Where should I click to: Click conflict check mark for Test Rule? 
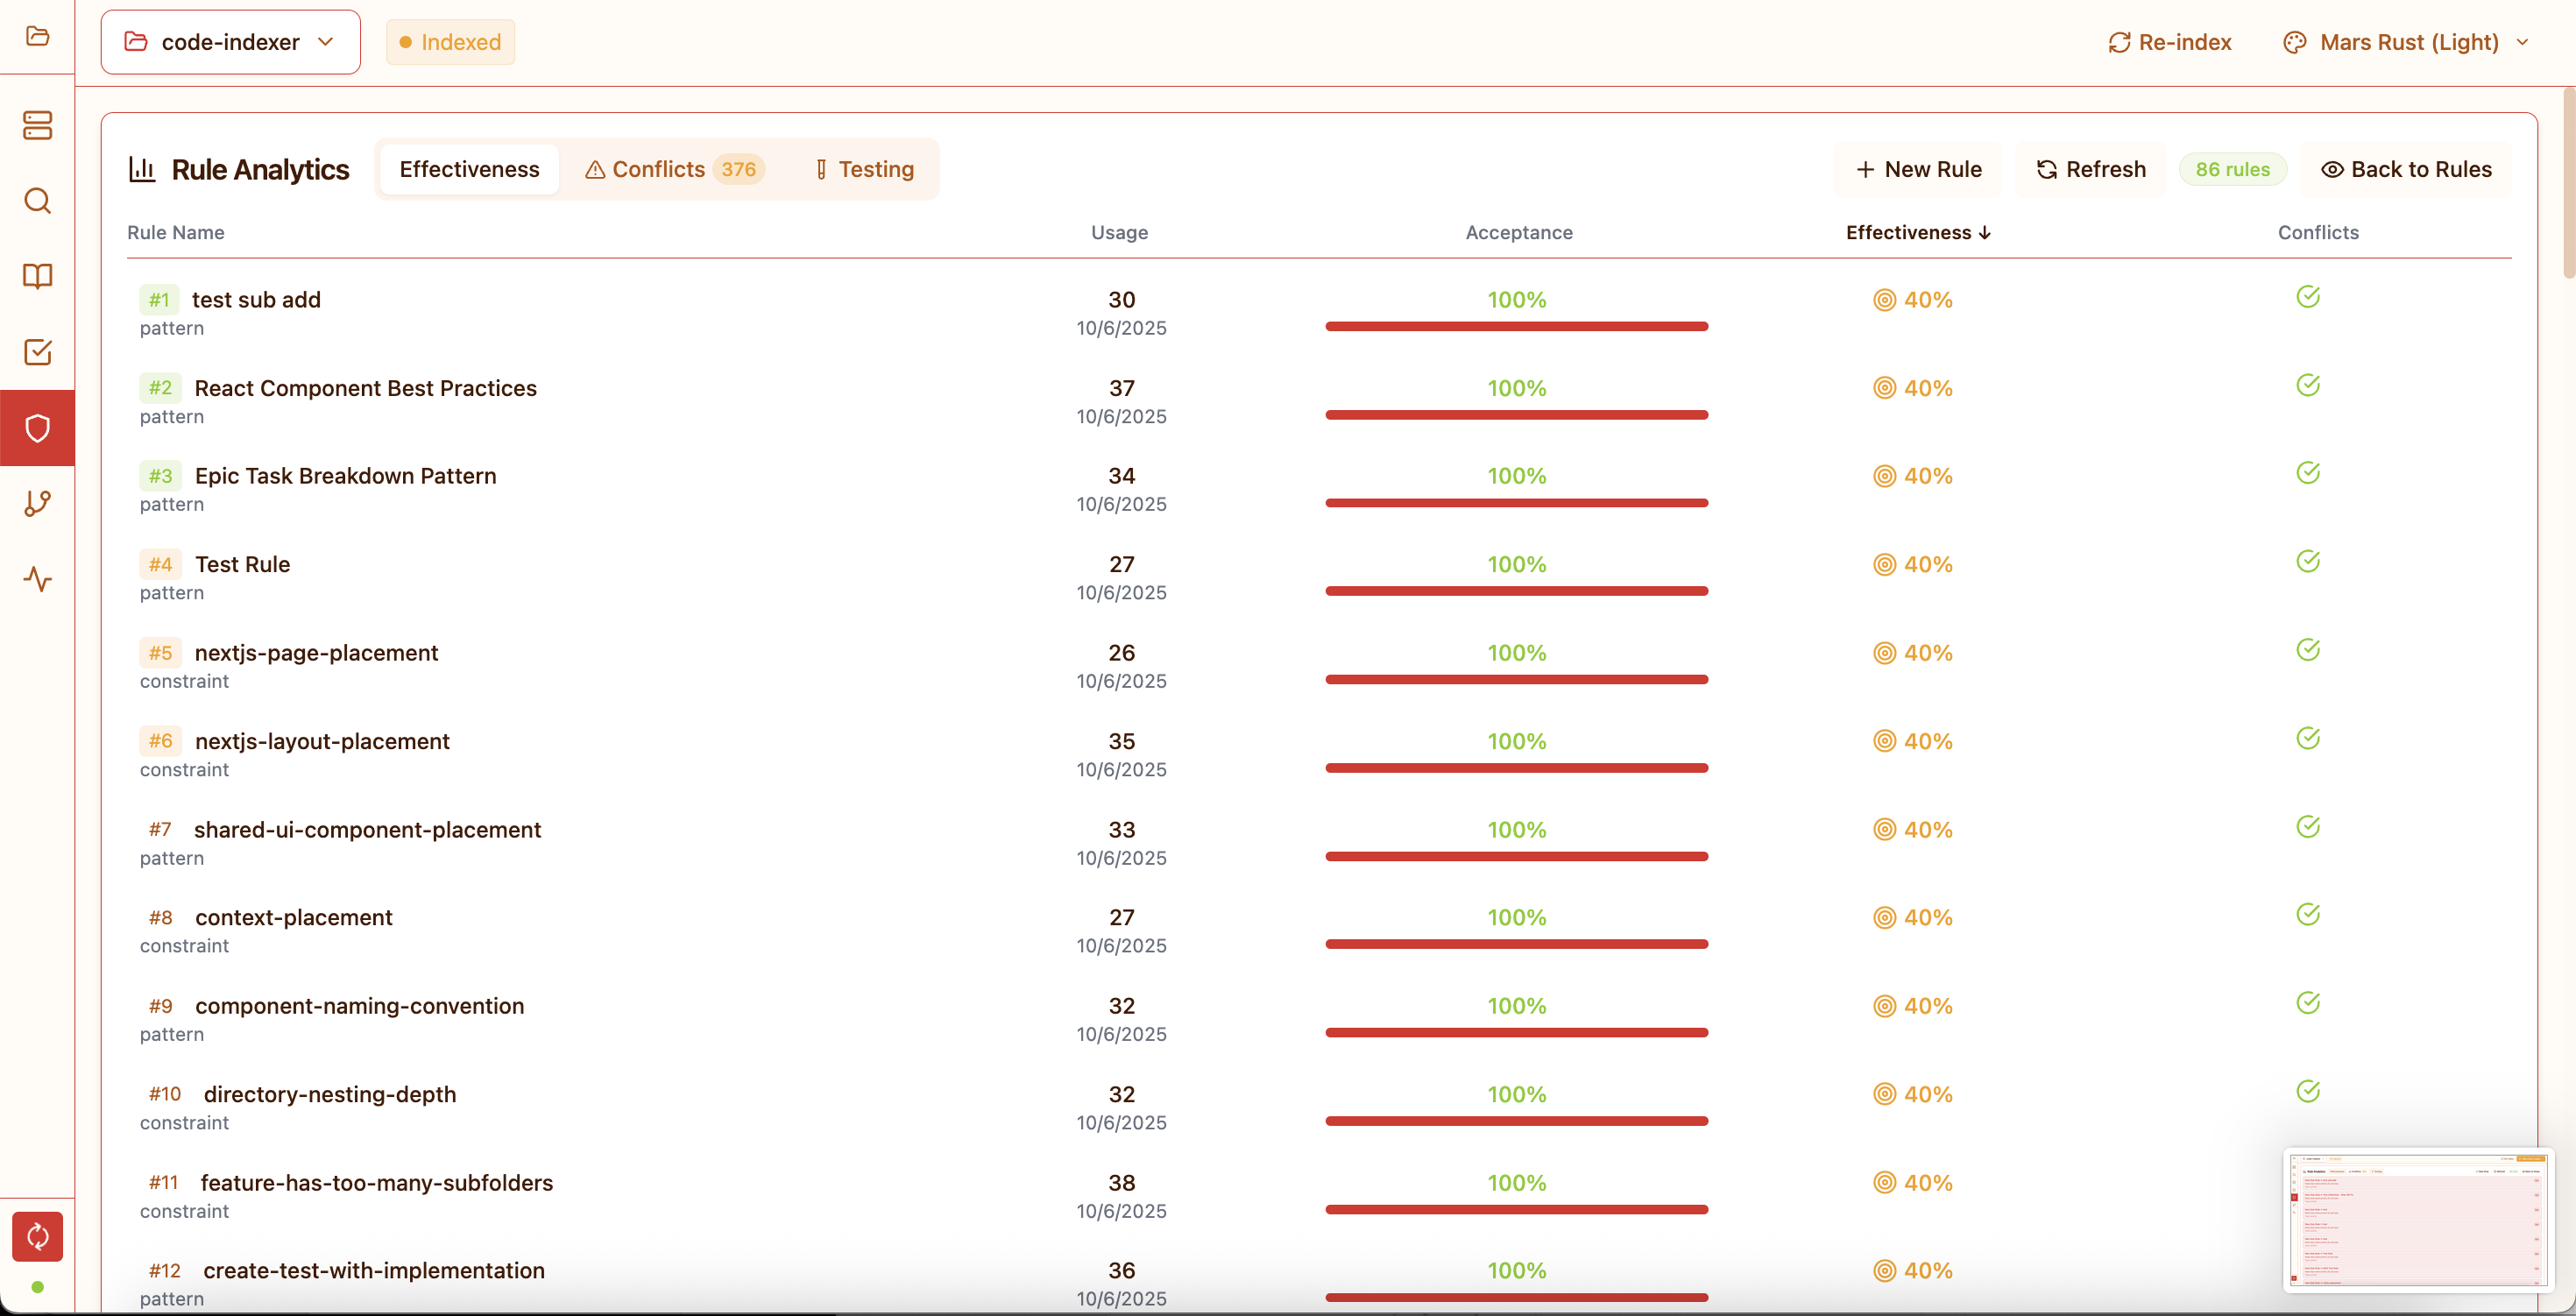point(2307,561)
